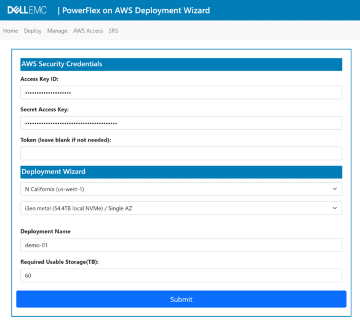Click the Token (leave blank if not needed) label
The height and width of the screenshot is (326, 360).
(x=66, y=140)
